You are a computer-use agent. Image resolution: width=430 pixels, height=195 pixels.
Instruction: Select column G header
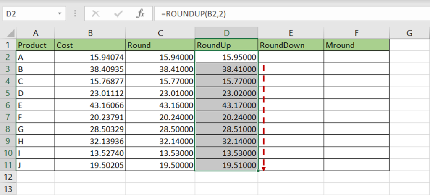tap(409, 33)
